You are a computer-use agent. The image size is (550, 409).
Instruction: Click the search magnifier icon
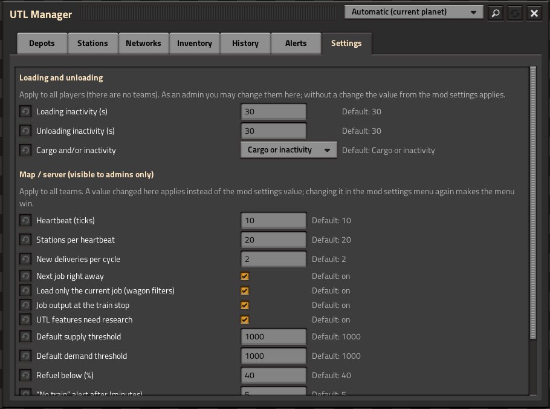496,13
